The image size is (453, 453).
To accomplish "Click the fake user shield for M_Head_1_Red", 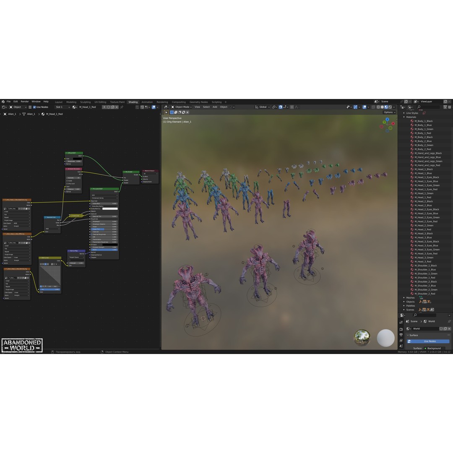I will [109, 107].
